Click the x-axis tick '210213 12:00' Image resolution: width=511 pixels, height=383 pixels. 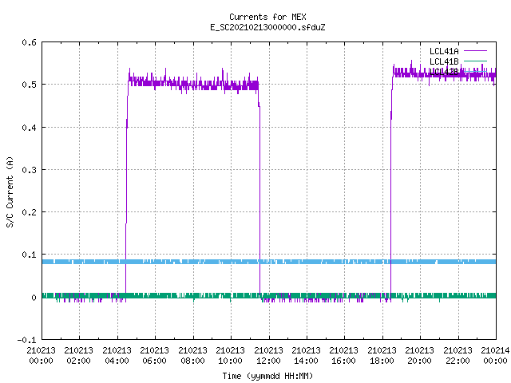(268, 356)
